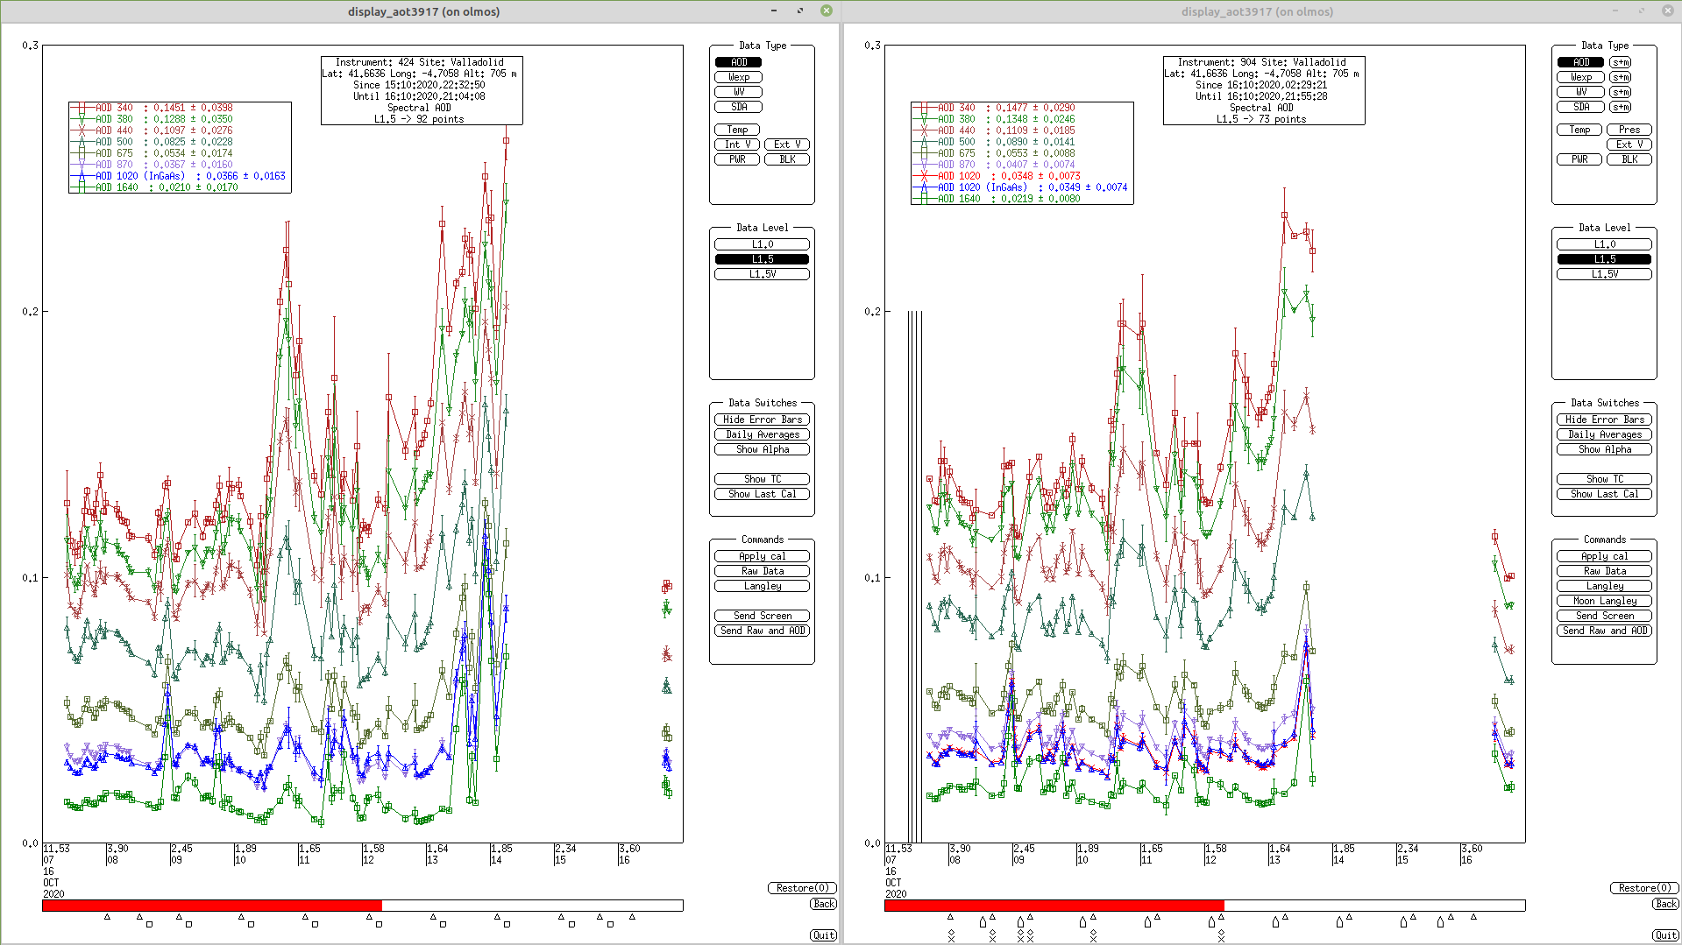Click Send Raw and AOD, Instrument 424 window
Viewport: 1682px width, 945px height.
coord(762,631)
